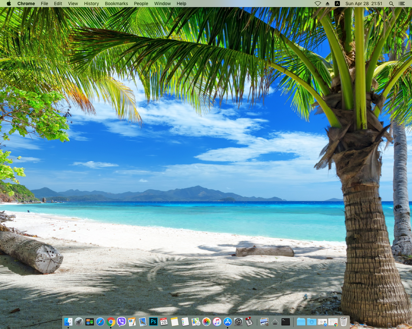The image size is (412, 329).
Task: Open Terminal from the dock
Action: (286, 322)
